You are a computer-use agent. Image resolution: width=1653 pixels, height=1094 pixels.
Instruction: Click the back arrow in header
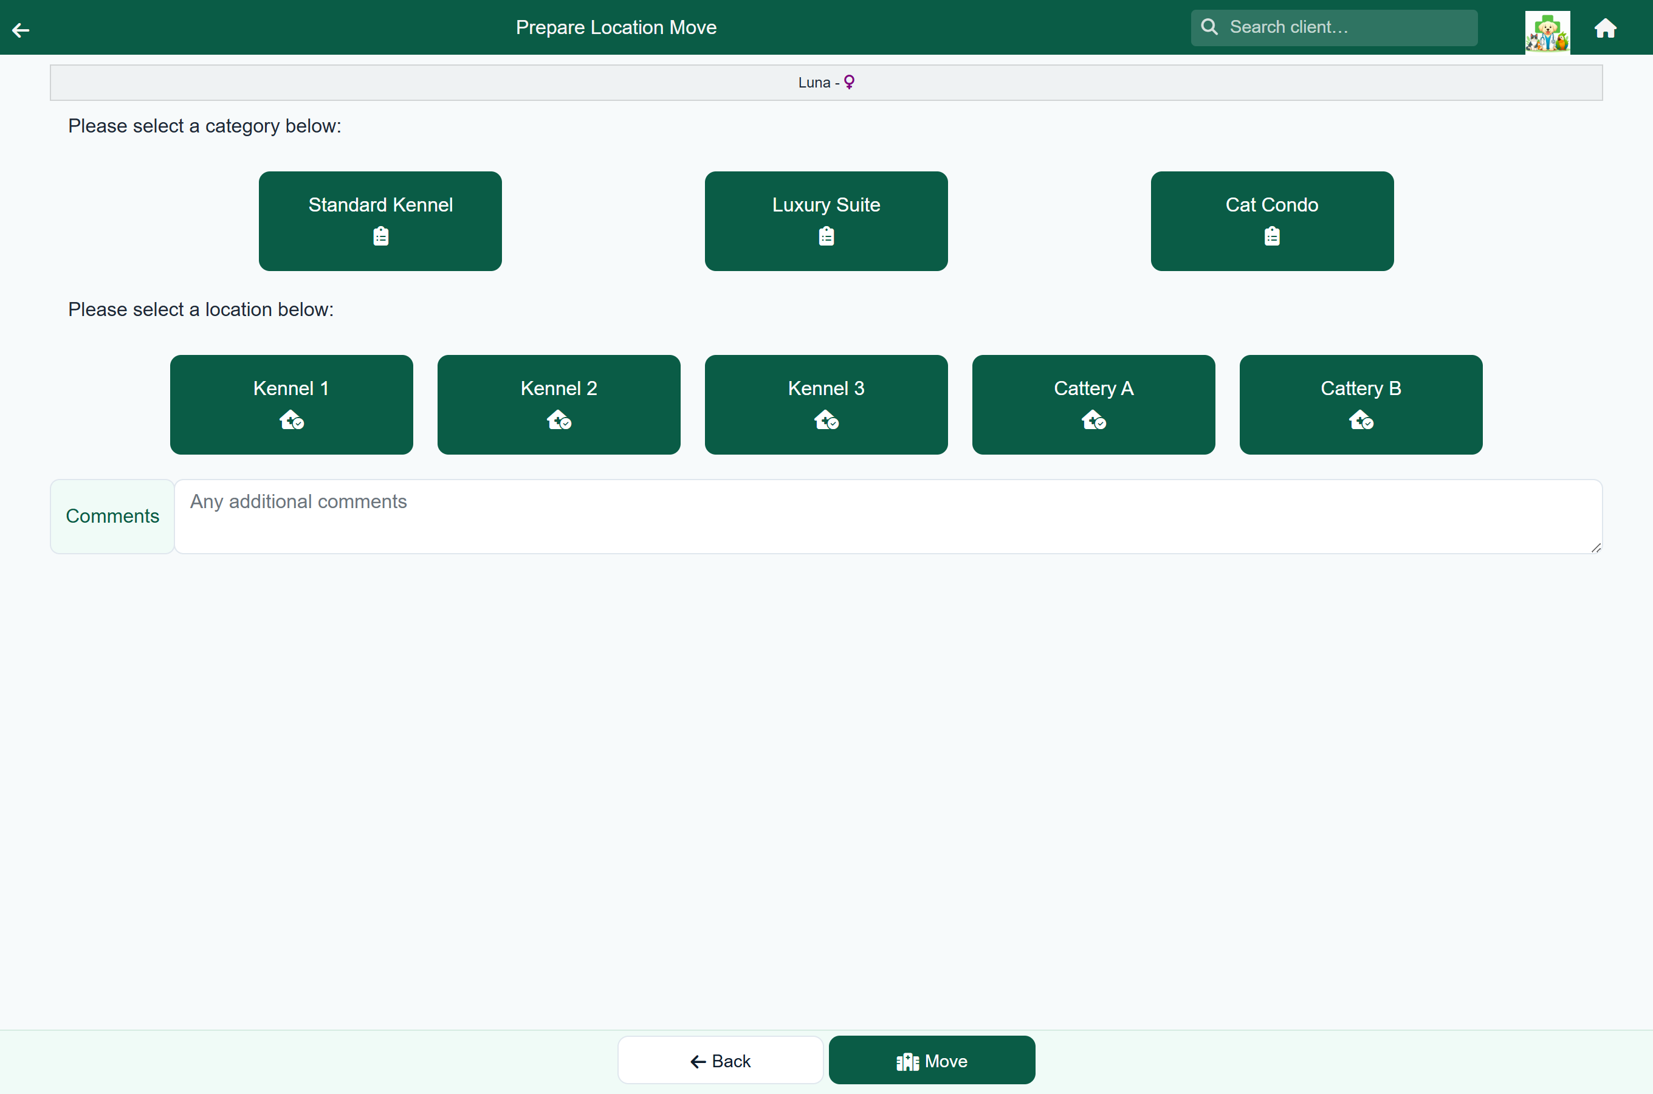tap(21, 29)
